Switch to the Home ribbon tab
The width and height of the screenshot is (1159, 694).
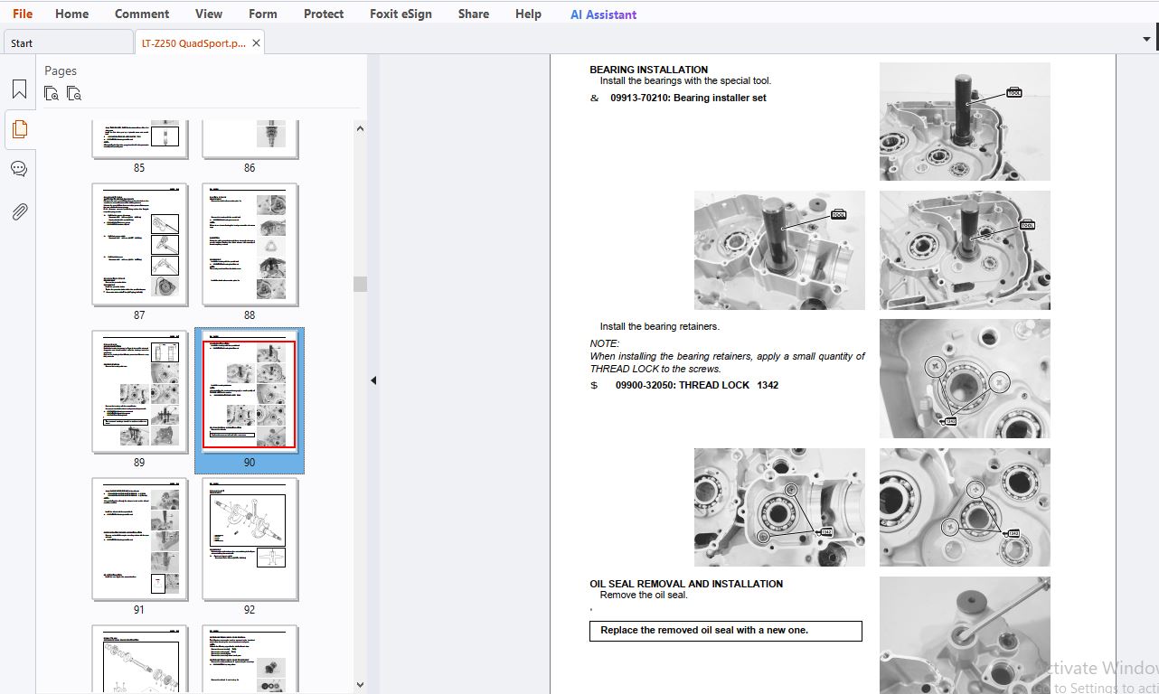(71, 14)
